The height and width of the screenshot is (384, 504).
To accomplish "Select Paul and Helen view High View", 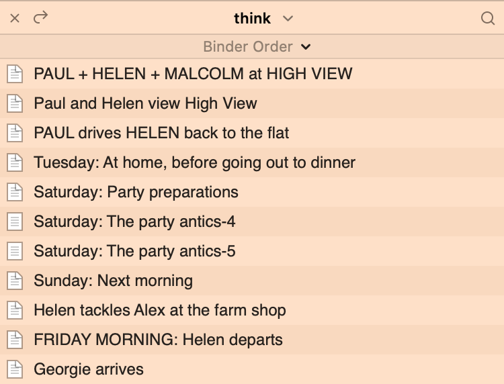I will click(x=252, y=103).
